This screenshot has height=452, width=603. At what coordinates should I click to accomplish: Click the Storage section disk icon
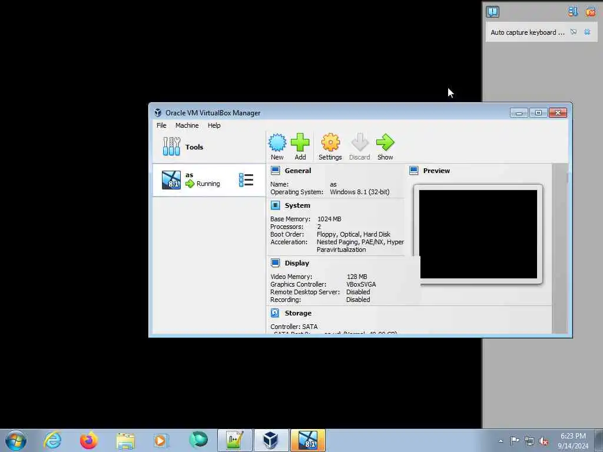275,313
